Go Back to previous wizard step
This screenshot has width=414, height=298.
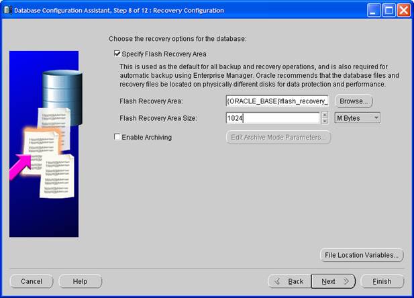pos(290,281)
